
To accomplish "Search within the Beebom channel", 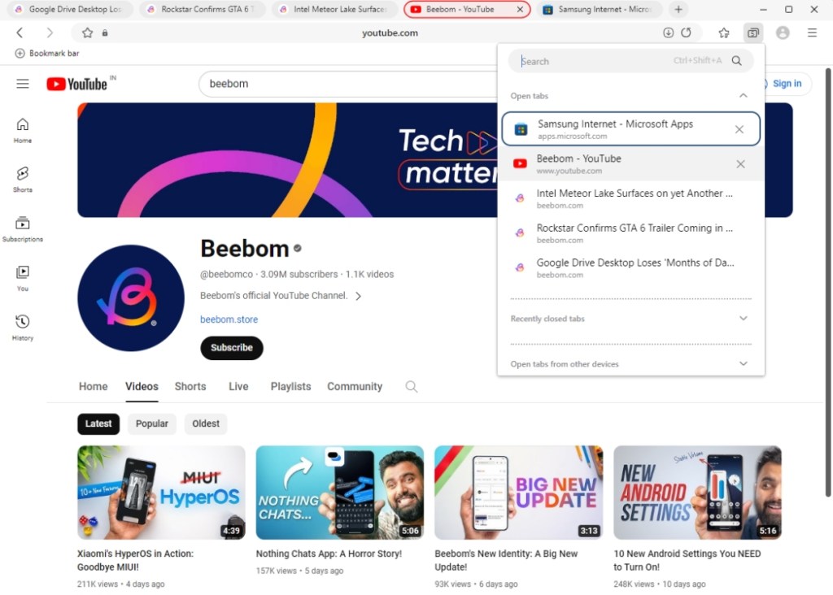I will (411, 387).
